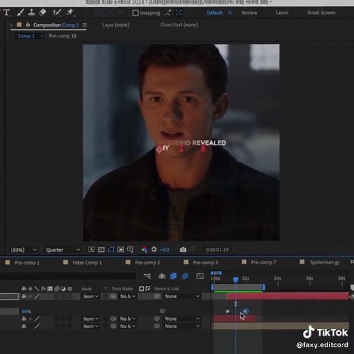Open the Composition panel menu
The image size is (354, 354).
[84, 25]
